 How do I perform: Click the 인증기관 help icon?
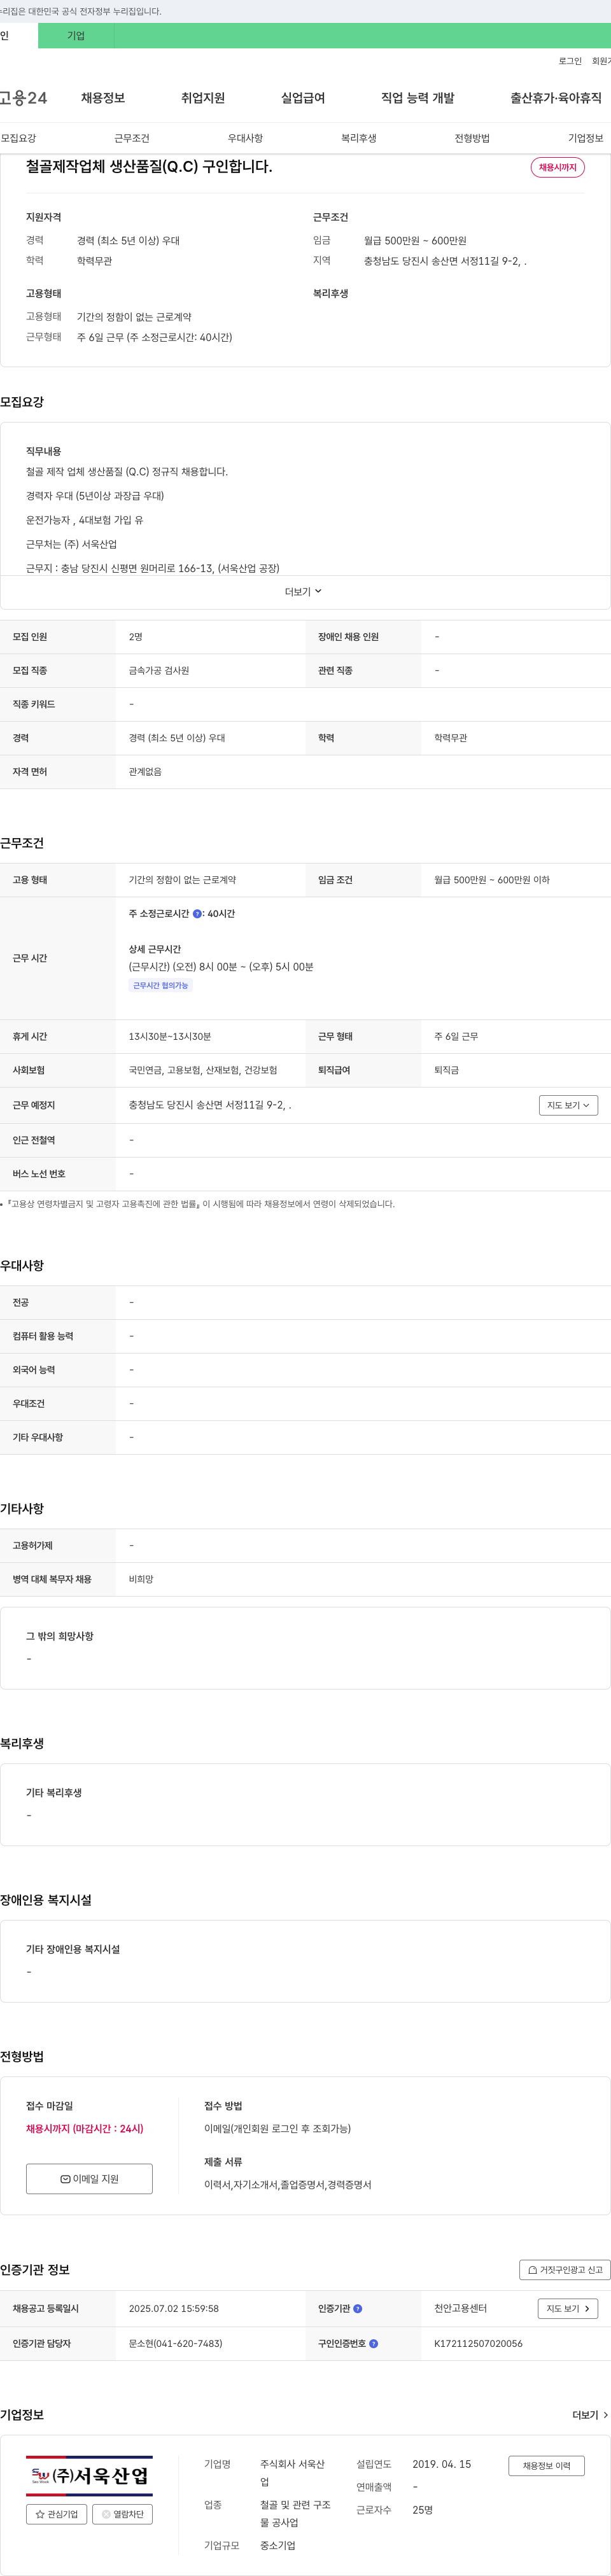click(x=358, y=2309)
